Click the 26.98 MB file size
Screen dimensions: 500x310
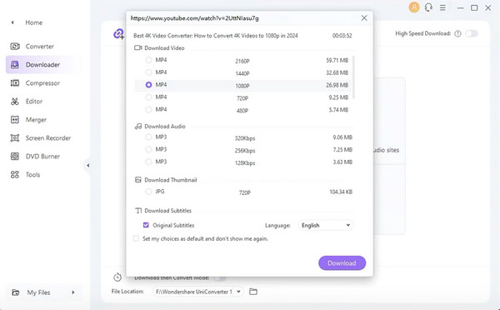click(337, 85)
